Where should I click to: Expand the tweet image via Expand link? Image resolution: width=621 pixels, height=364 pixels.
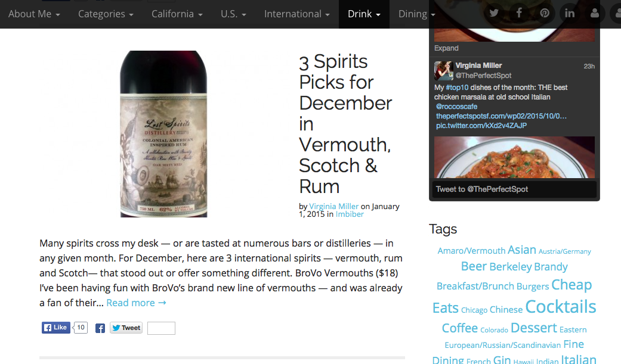pos(446,48)
